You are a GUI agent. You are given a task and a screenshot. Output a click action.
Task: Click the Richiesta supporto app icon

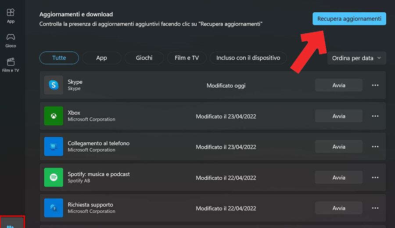point(54,208)
